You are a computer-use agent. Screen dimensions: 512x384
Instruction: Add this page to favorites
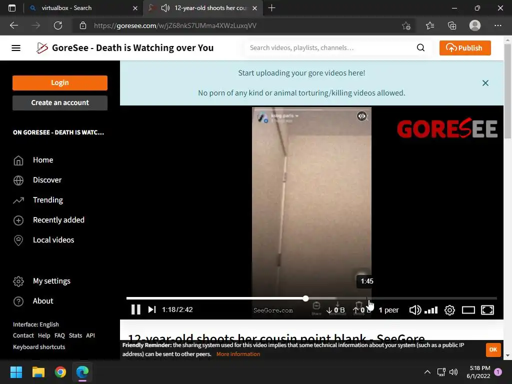(x=406, y=25)
